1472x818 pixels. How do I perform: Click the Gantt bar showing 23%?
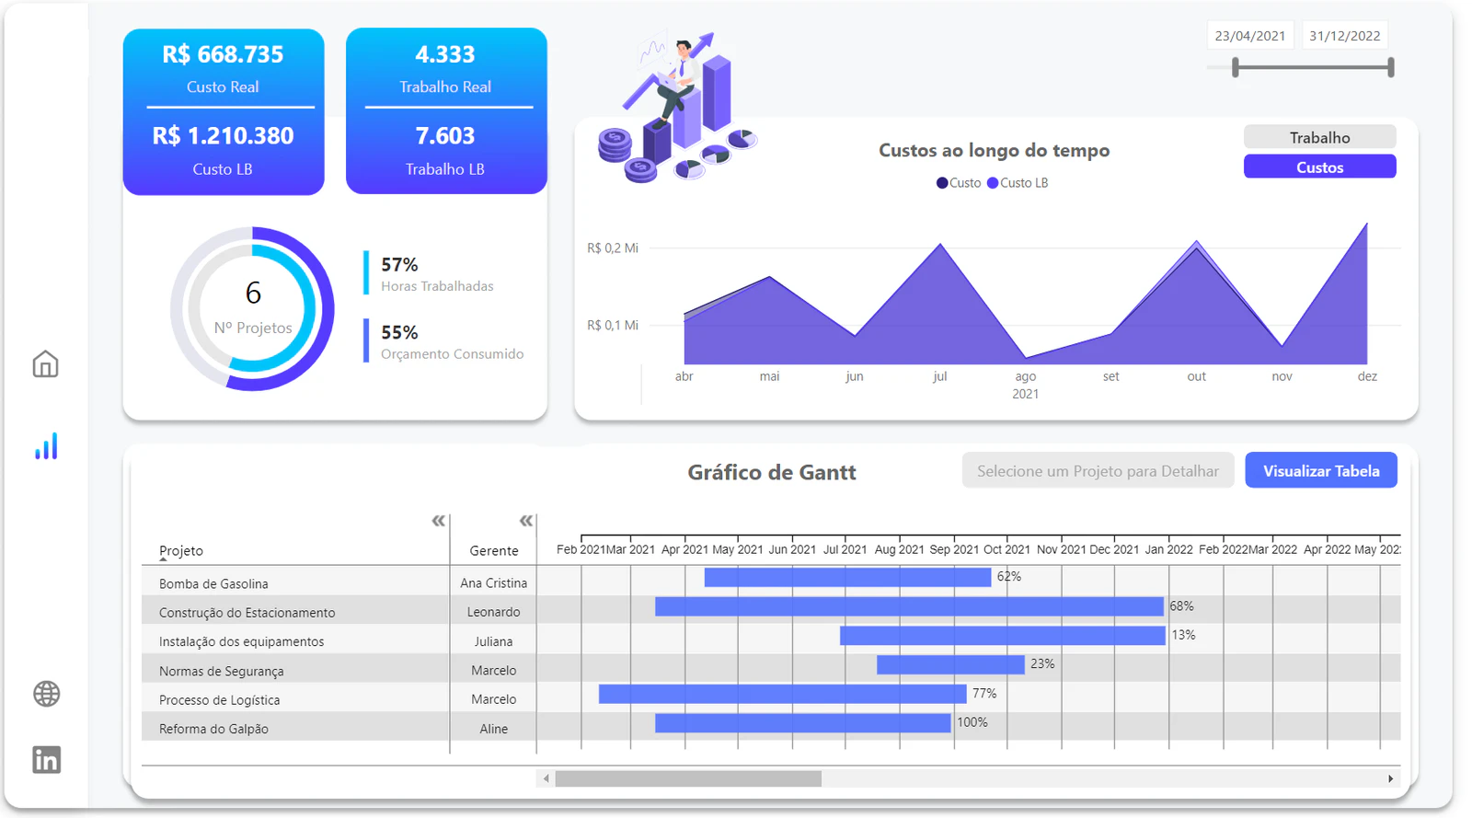(950, 664)
